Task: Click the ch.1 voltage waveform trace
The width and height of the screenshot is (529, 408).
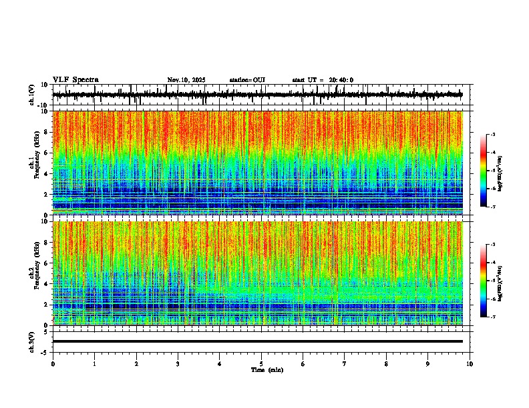Action: tap(257, 95)
